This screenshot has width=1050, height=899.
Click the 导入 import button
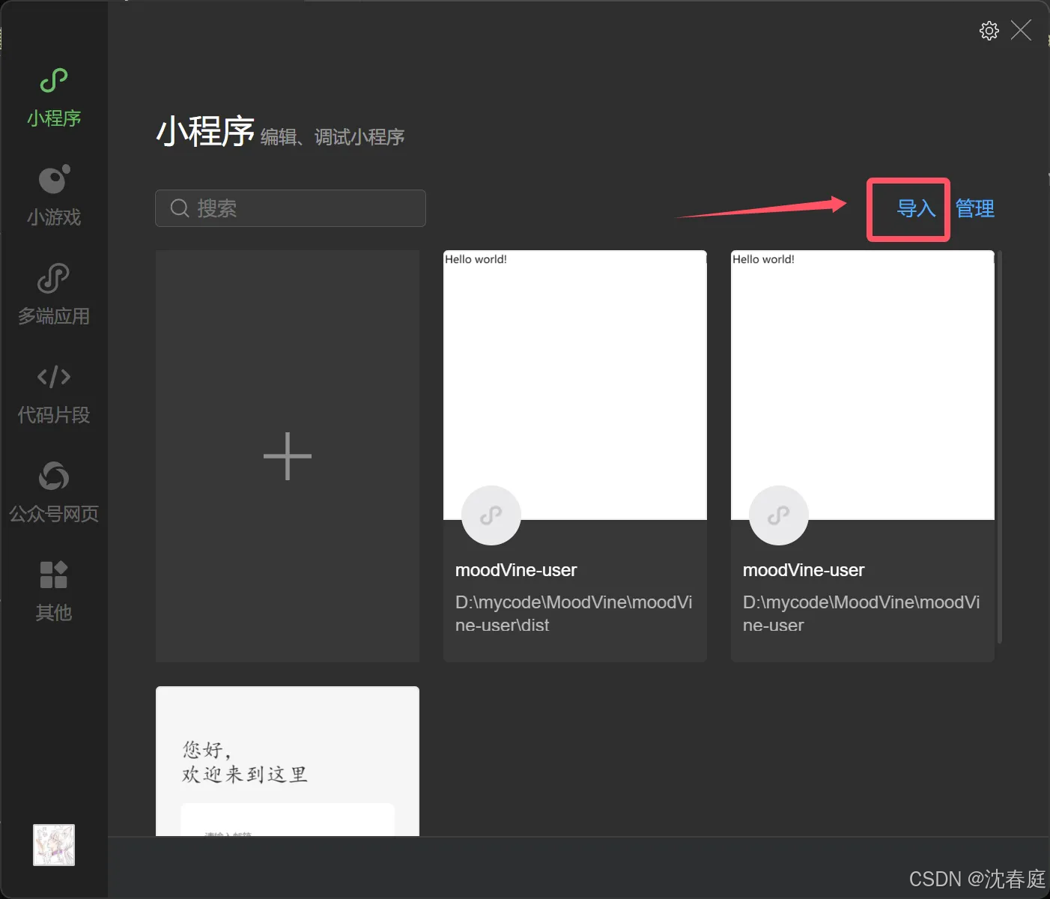908,210
